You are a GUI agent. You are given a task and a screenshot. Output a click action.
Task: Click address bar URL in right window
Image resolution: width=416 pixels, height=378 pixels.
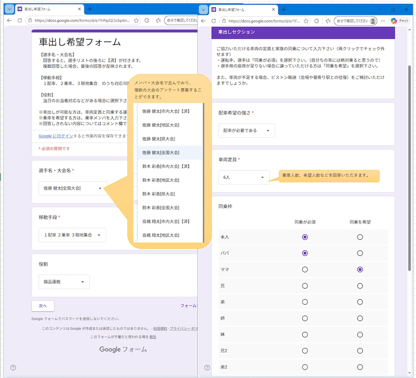coord(264,21)
